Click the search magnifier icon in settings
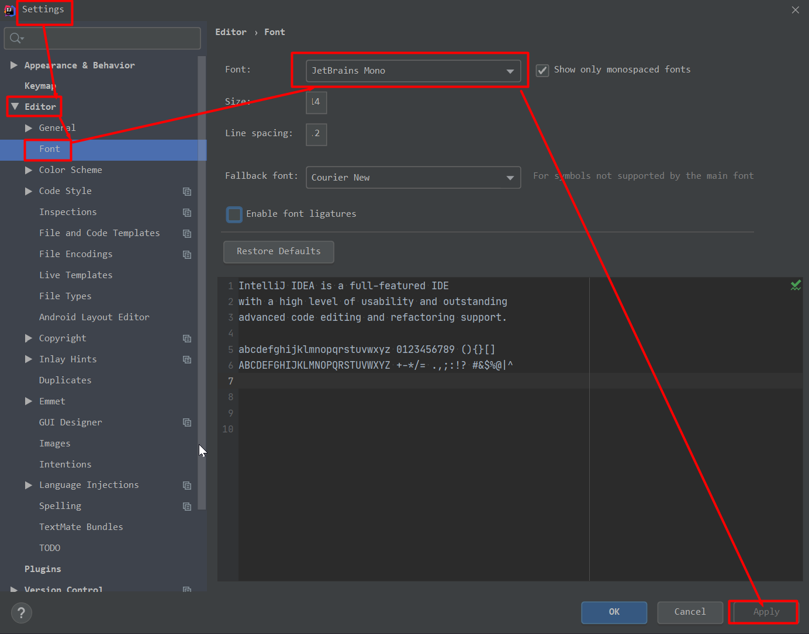The height and width of the screenshot is (634, 809). coord(16,39)
